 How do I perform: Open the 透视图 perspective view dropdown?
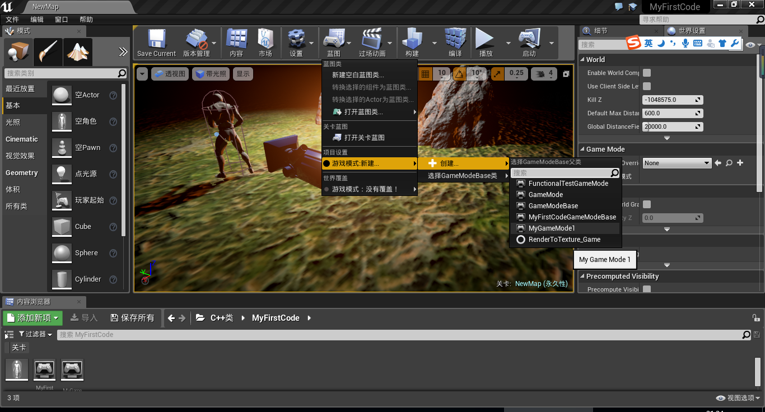click(169, 74)
